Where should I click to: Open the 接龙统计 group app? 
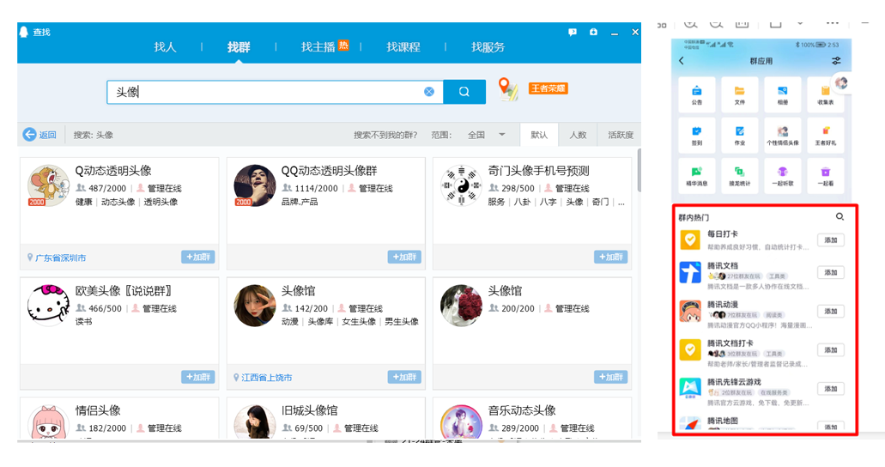[739, 176]
